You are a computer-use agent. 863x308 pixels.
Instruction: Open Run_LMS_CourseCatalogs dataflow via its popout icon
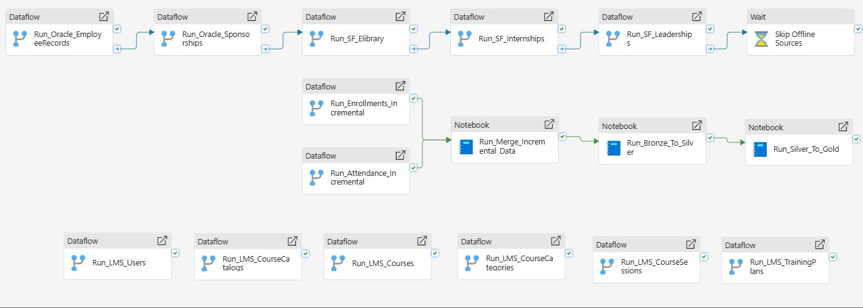pos(292,241)
